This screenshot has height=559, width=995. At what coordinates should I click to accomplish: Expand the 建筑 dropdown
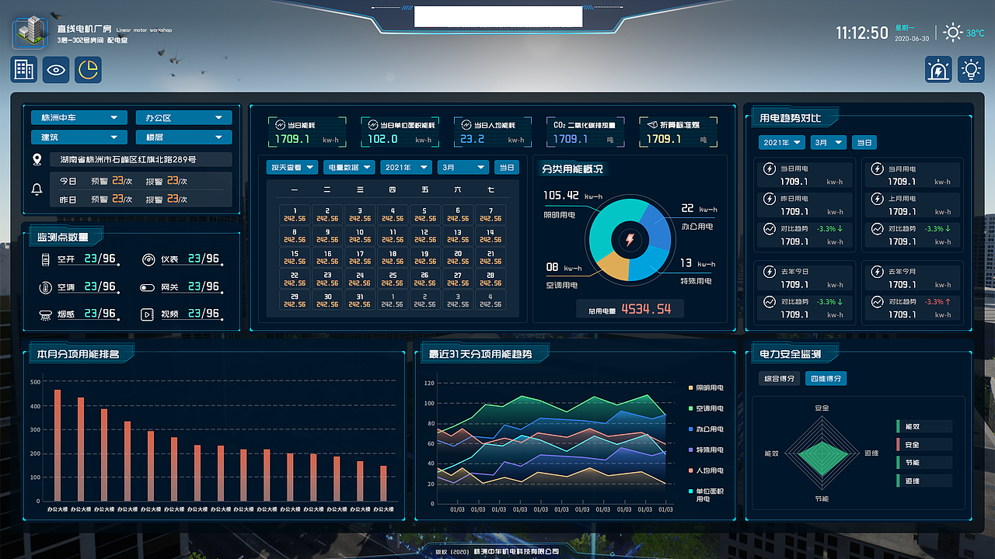coord(79,137)
